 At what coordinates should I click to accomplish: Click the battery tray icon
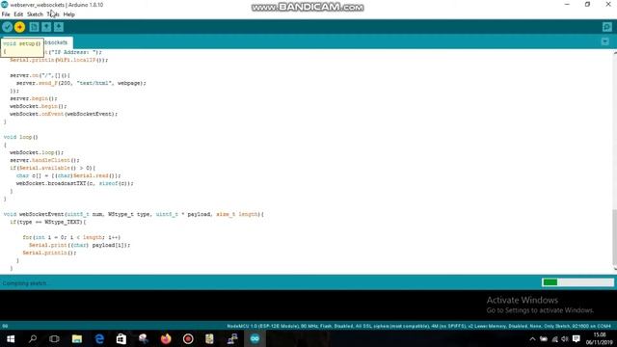(x=544, y=338)
